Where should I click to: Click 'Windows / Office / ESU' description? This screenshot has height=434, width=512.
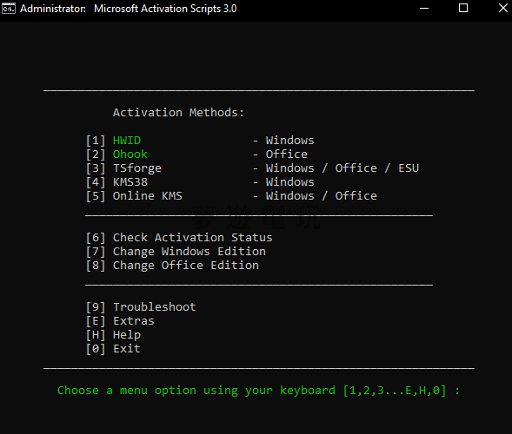click(x=342, y=168)
